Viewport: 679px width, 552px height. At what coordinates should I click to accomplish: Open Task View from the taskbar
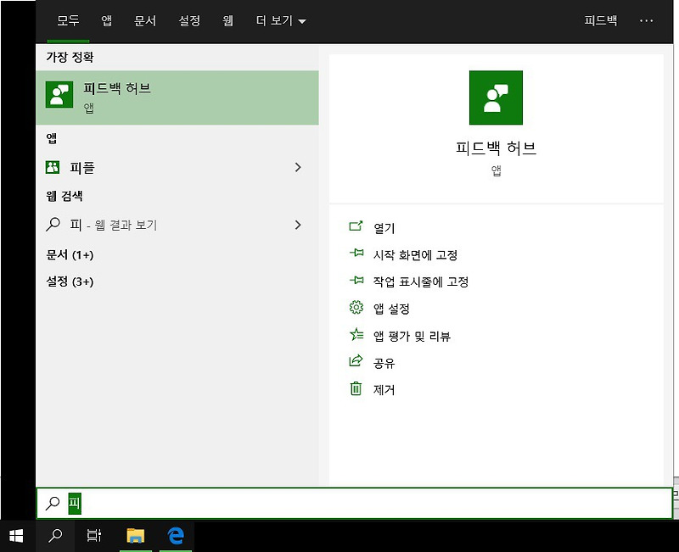tap(94, 536)
